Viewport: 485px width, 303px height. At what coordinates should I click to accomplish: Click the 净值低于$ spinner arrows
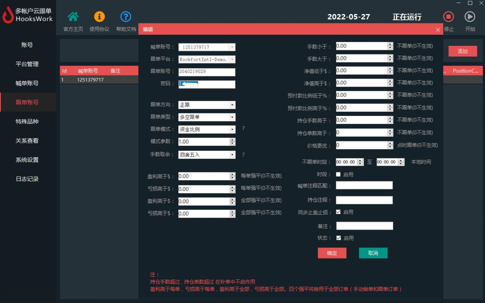[x=390, y=70]
